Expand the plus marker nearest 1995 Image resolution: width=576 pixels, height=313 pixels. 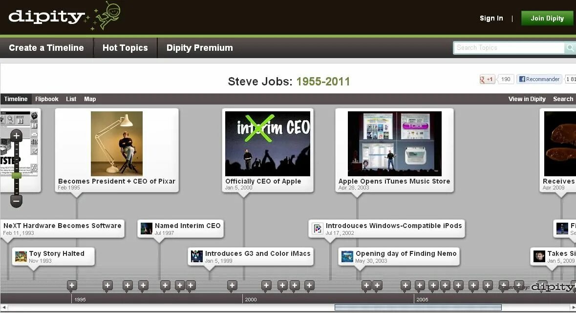72,286
